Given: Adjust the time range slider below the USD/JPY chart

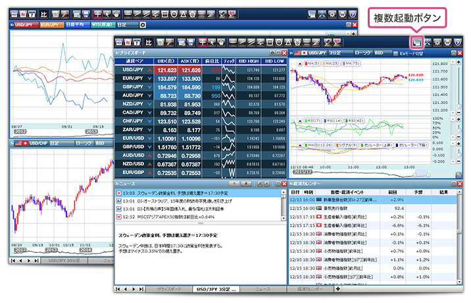Looking at the screenshot, I should click(x=422, y=175).
